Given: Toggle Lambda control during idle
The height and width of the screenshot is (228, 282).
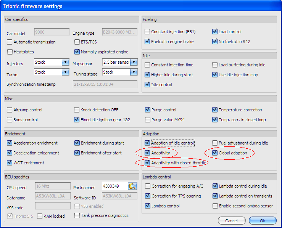Looking at the screenshot, I should point(215,186).
